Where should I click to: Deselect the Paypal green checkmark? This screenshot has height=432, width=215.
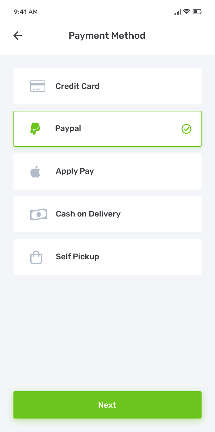pos(186,129)
